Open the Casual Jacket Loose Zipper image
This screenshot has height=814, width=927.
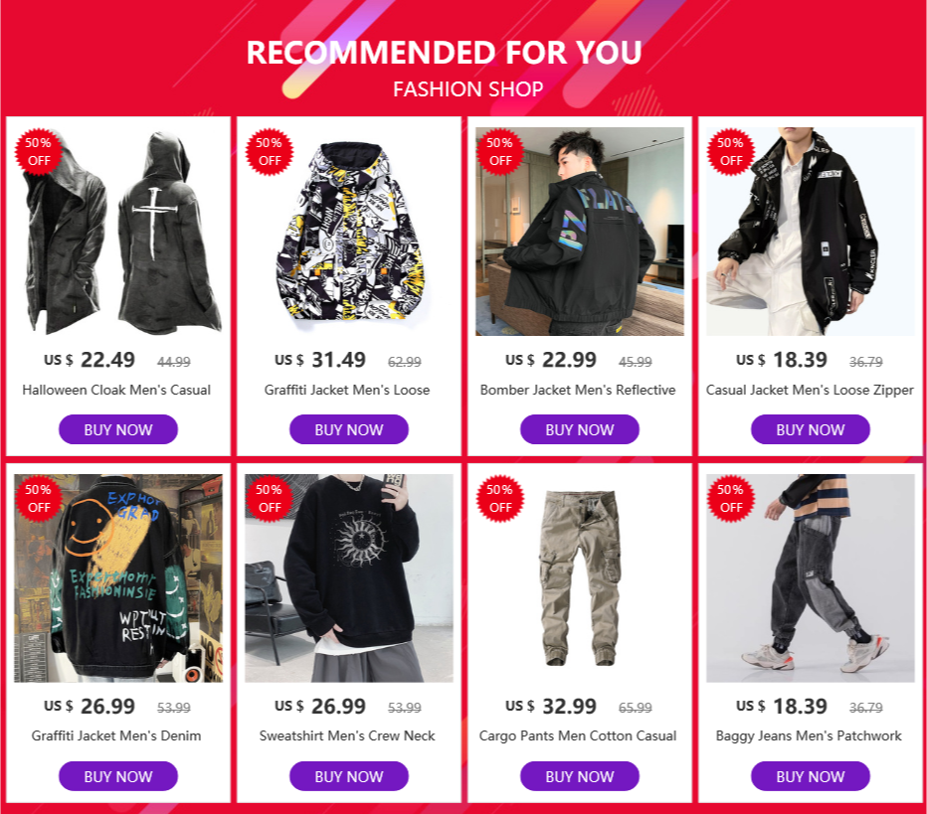coord(810,232)
